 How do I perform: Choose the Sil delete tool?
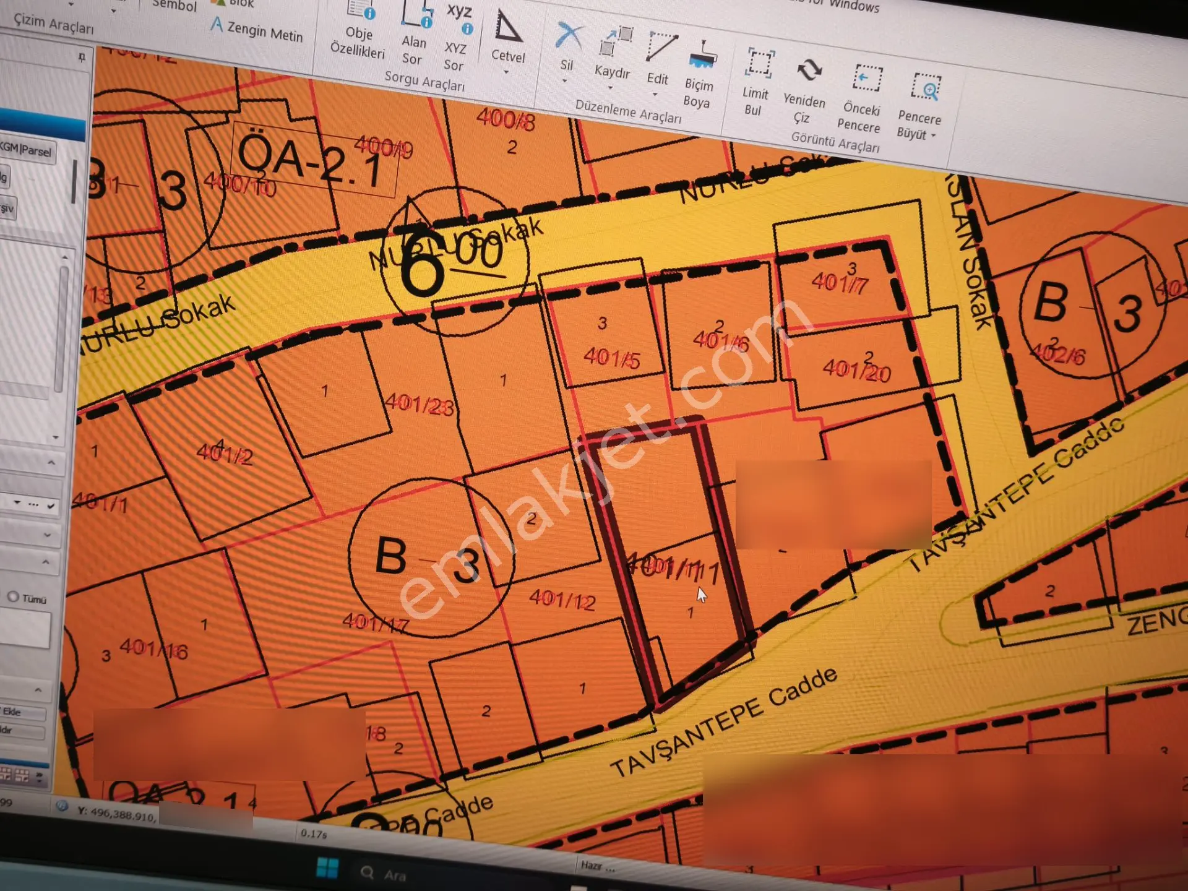pos(567,48)
